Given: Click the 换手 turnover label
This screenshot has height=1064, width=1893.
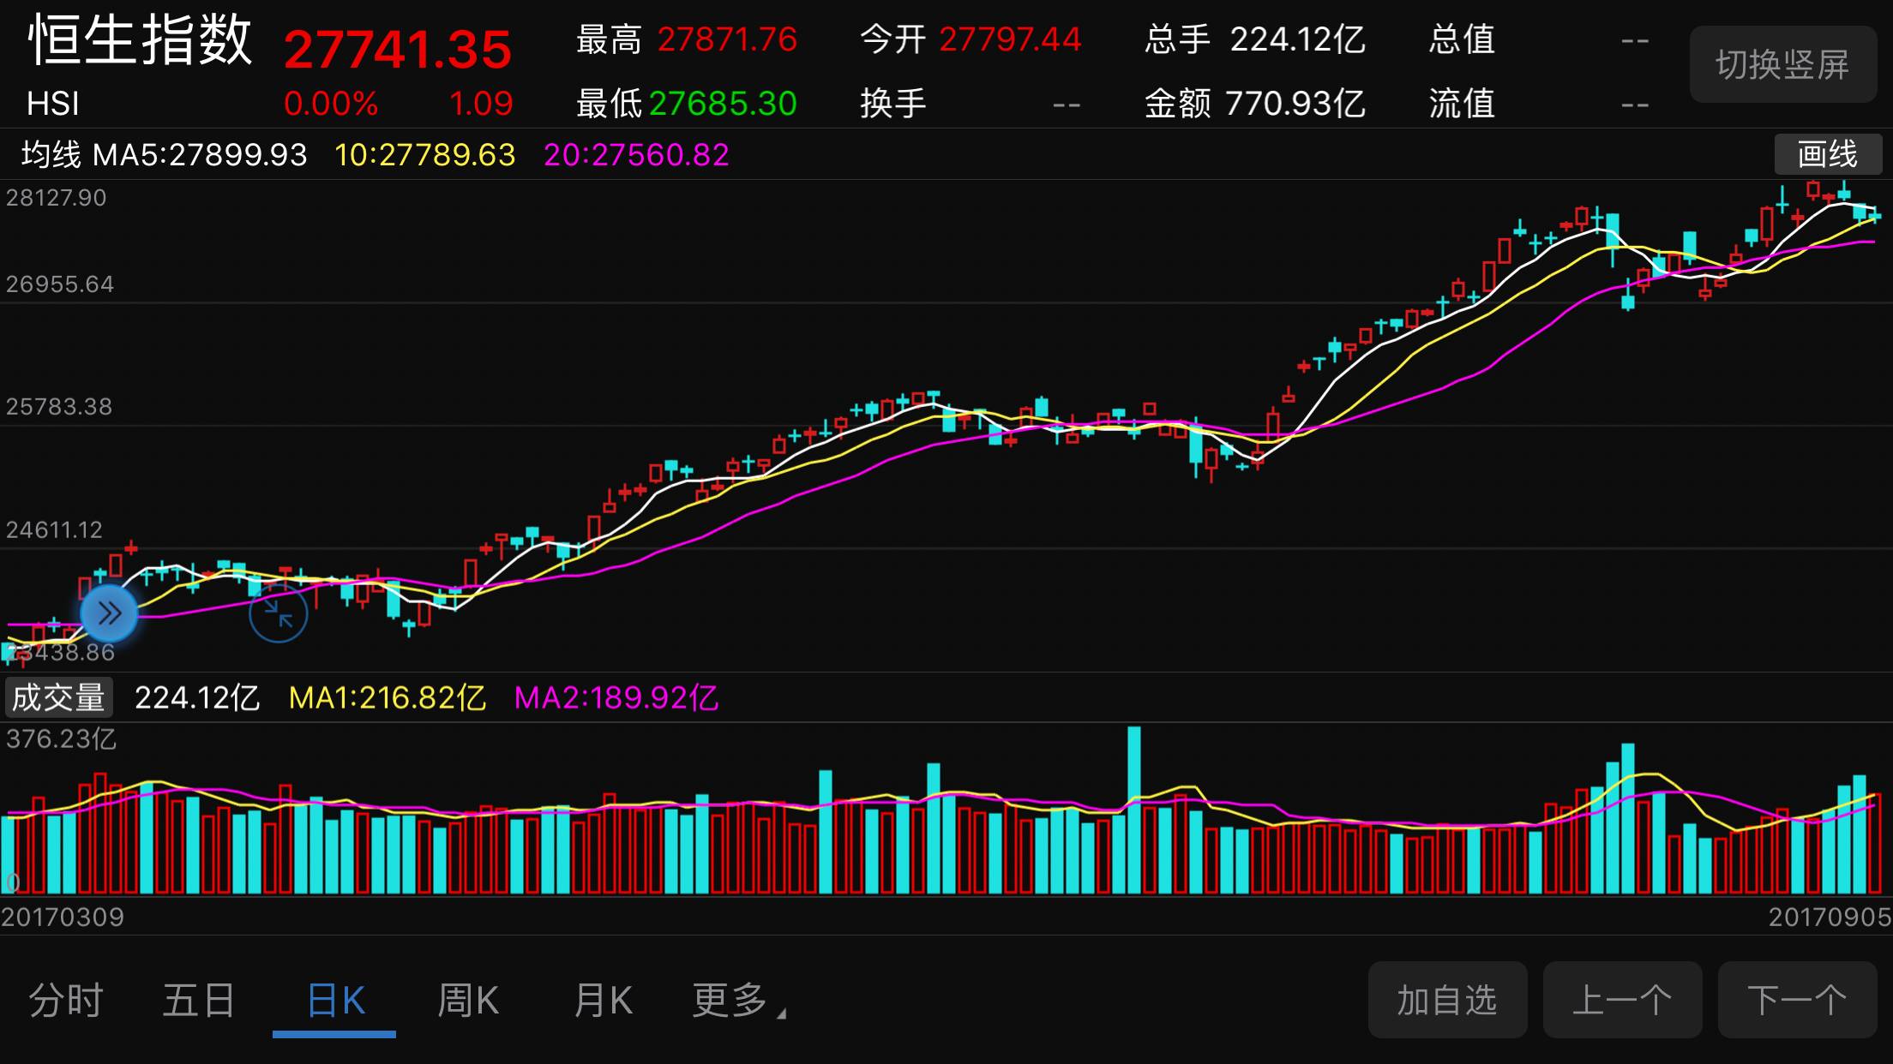Looking at the screenshot, I should pos(893,104).
